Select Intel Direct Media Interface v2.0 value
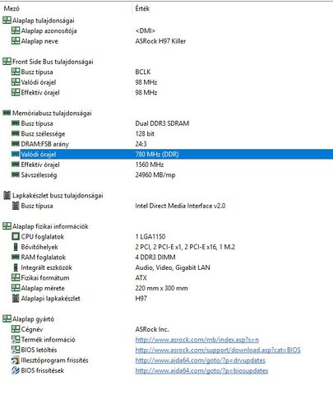Screen dimensions: 333x395 click(x=180, y=206)
